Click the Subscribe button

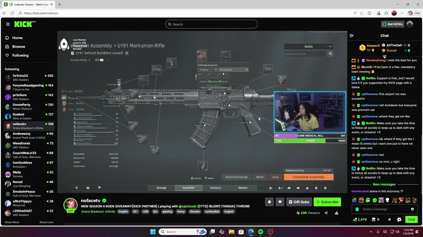pyautogui.click(x=327, y=202)
